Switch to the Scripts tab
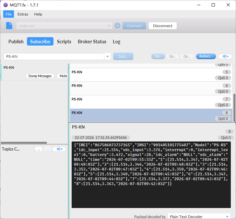Screen dimensions: 236x219 pyautogui.click(x=64, y=42)
